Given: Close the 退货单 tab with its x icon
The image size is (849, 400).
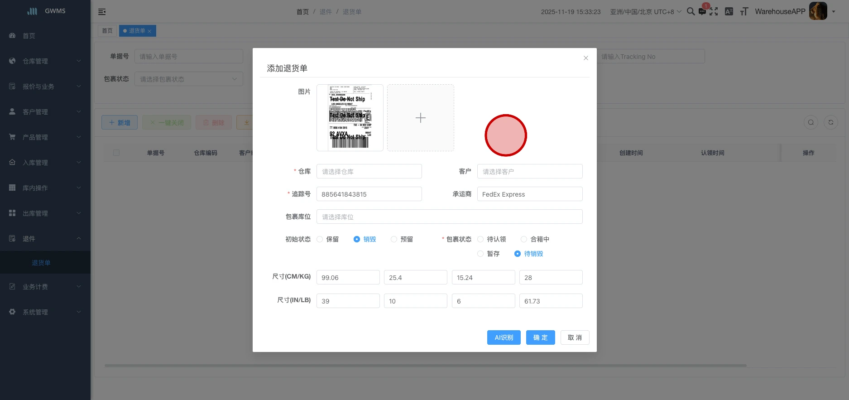Looking at the screenshot, I should click(x=149, y=31).
